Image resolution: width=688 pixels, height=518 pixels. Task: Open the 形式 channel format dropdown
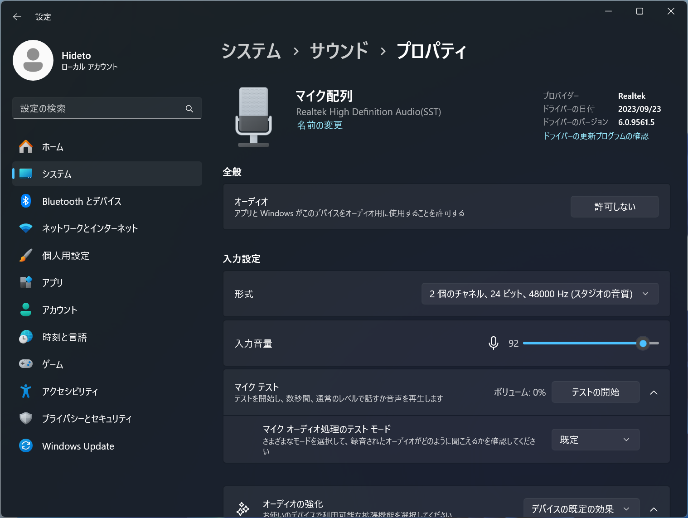tap(539, 294)
